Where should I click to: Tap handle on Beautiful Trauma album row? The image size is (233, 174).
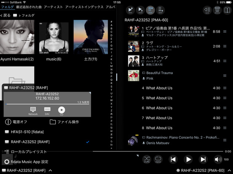pyautogui.click(x=225, y=76)
